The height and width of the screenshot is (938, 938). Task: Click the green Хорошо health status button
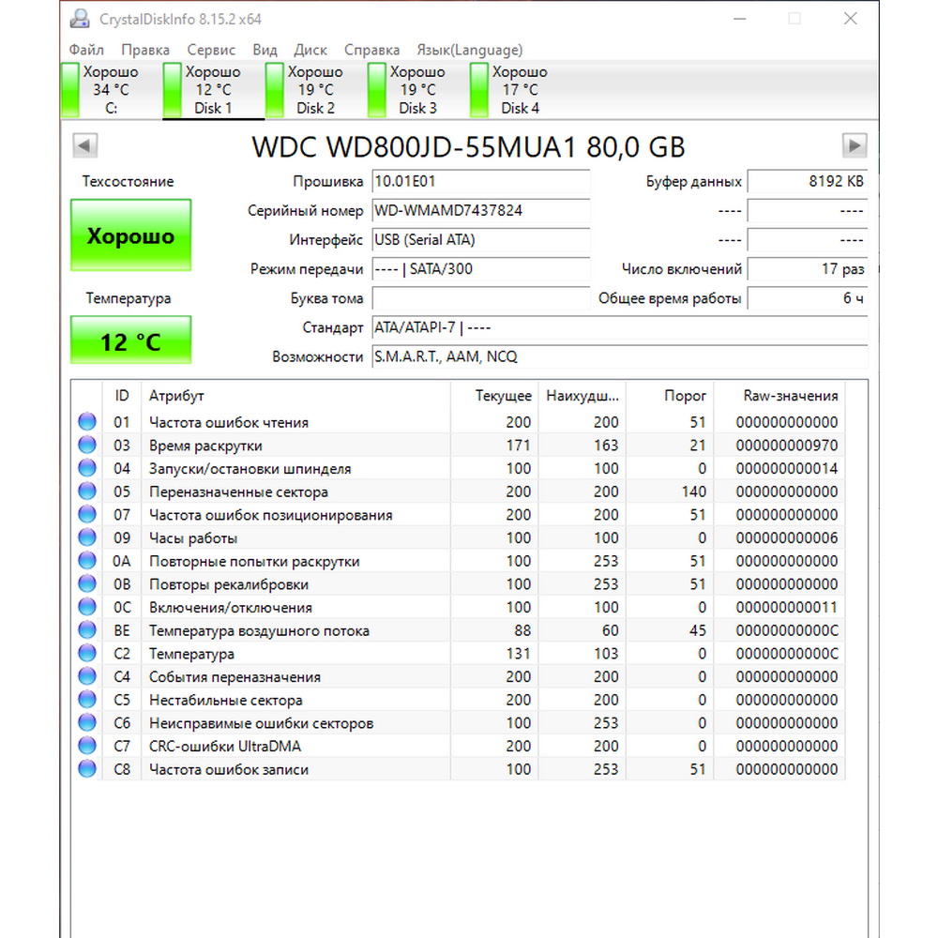pyautogui.click(x=131, y=236)
